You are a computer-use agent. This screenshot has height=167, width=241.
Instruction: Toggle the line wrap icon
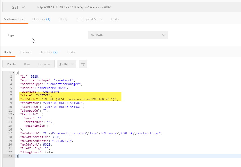pyautogui.click(x=83, y=64)
